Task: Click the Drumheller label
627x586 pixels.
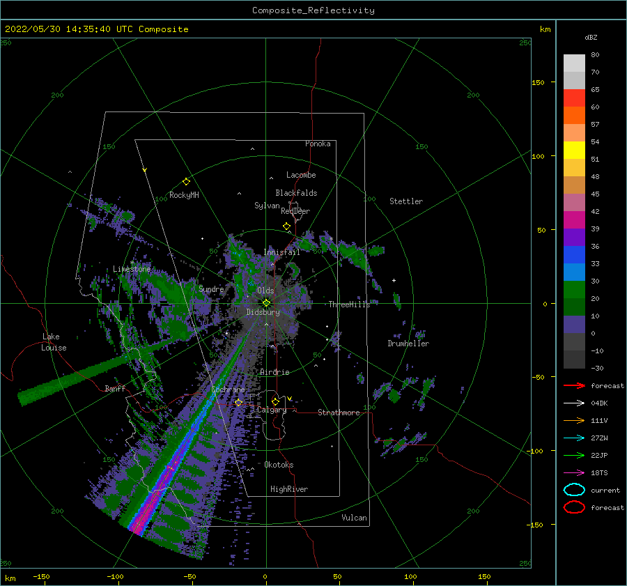Action: pyautogui.click(x=408, y=344)
